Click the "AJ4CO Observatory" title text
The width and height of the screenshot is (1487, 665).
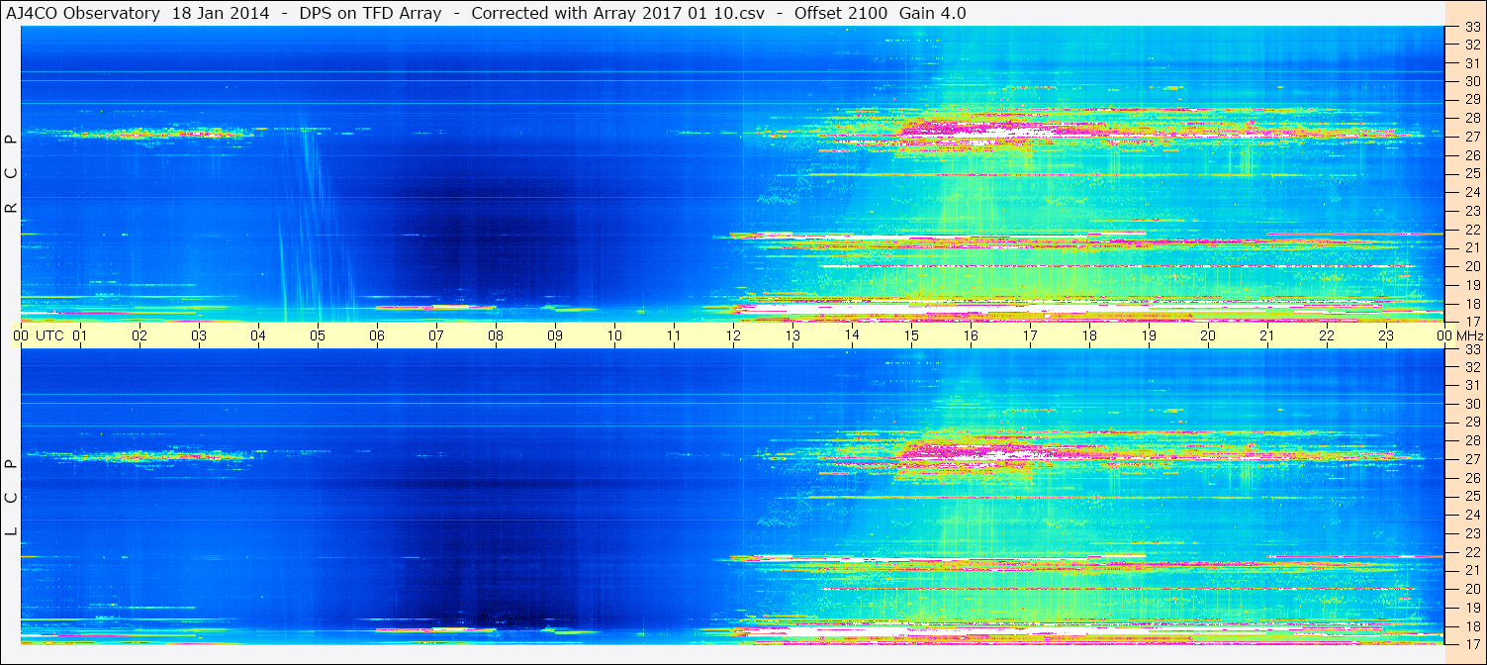83,13
